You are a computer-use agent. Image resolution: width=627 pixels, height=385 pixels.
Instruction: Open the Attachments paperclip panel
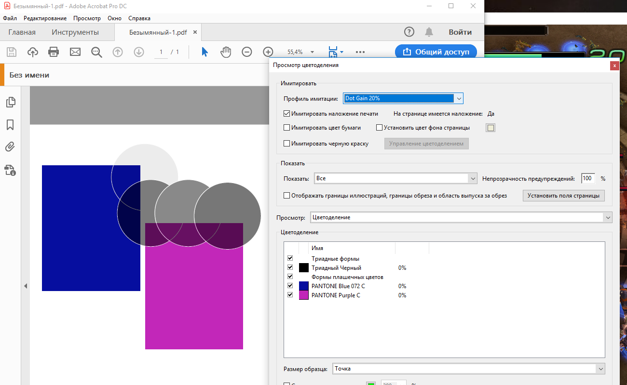point(10,147)
